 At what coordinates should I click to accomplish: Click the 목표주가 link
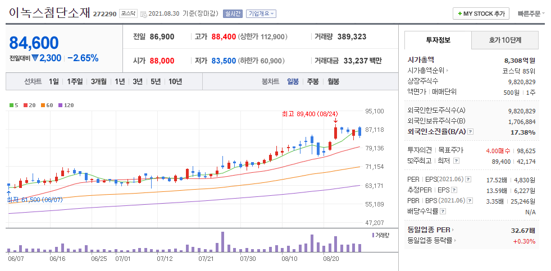452,150
